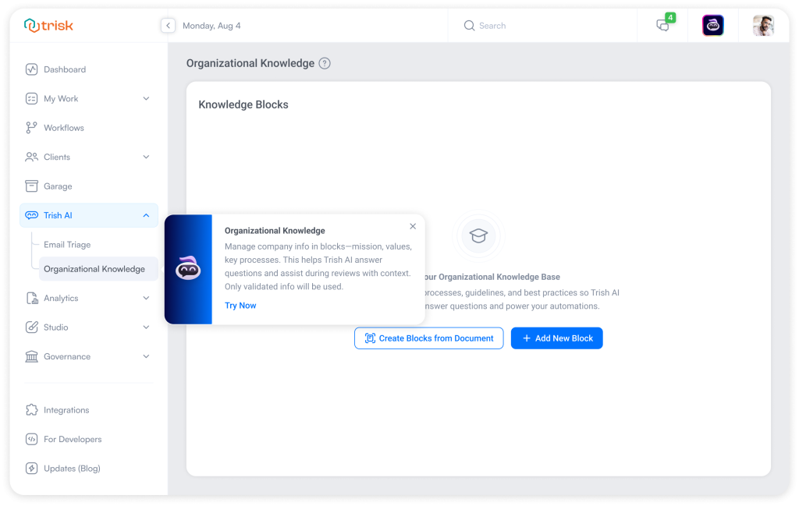Click the Updates (Blog) lightning icon
The width and height of the screenshot is (799, 506).
31,469
